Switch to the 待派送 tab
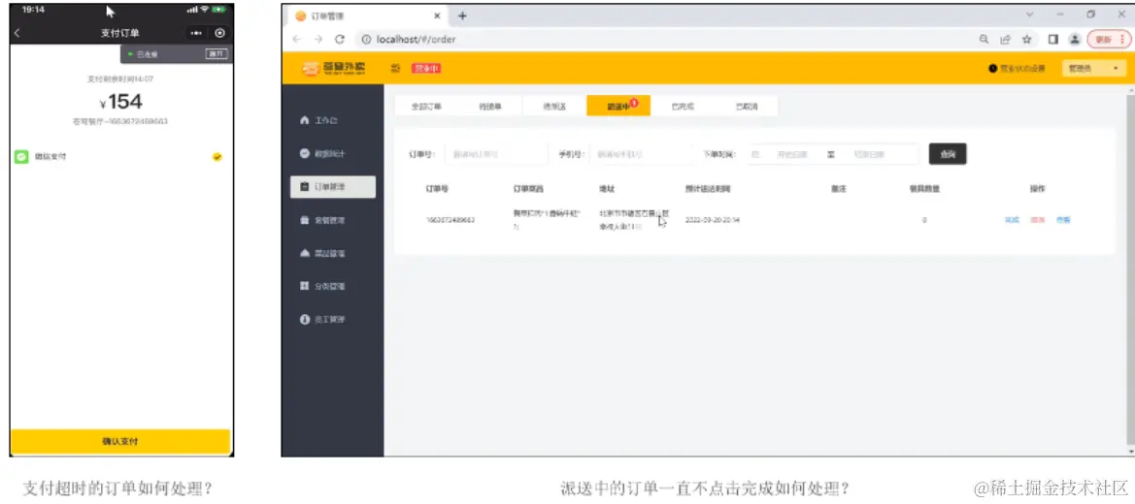The image size is (1135, 504). (x=554, y=106)
